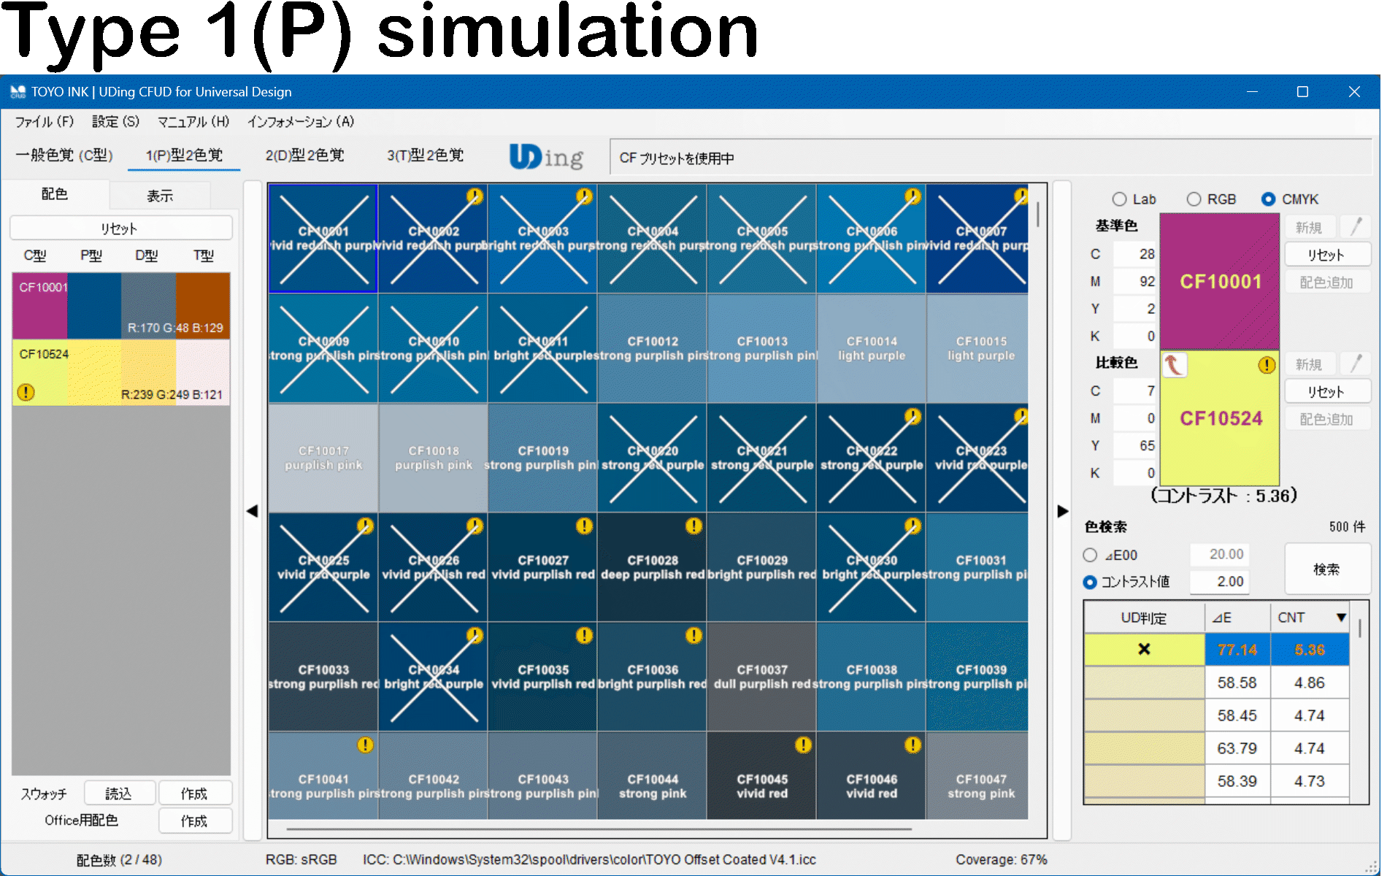Click the コントラスト値 input field showing 2.00
This screenshot has height=876, width=1387.
[1219, 582]
